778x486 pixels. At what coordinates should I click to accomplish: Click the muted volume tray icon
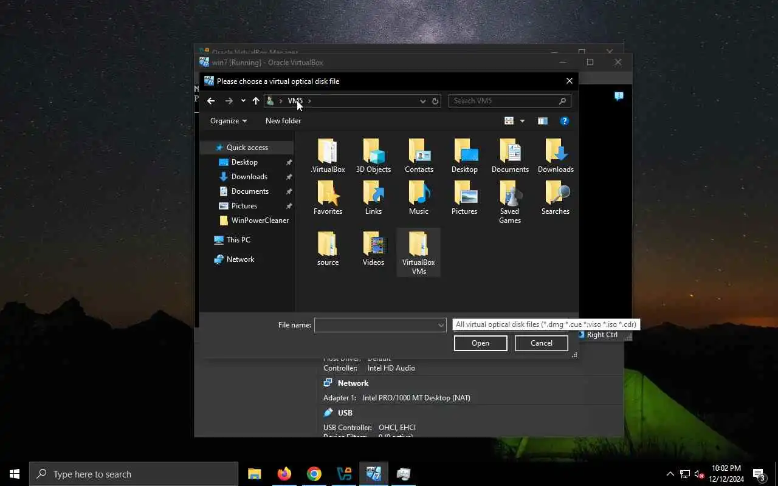tap(699, 474)
